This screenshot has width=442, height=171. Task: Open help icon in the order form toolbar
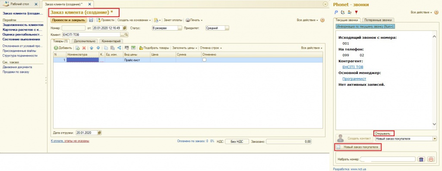tap(322, 20)
